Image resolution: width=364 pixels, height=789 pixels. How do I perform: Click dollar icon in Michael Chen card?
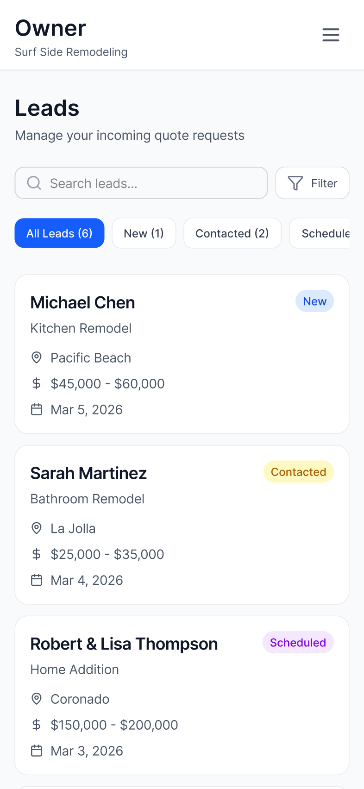pyautogui.click(x=37, y=383)
